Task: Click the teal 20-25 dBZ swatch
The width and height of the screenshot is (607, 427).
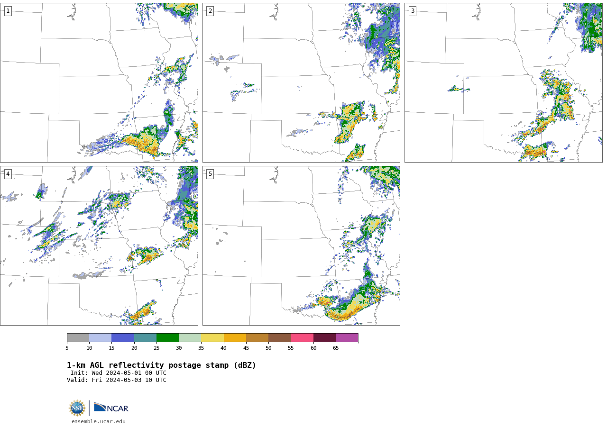Action: pos(145,337)
